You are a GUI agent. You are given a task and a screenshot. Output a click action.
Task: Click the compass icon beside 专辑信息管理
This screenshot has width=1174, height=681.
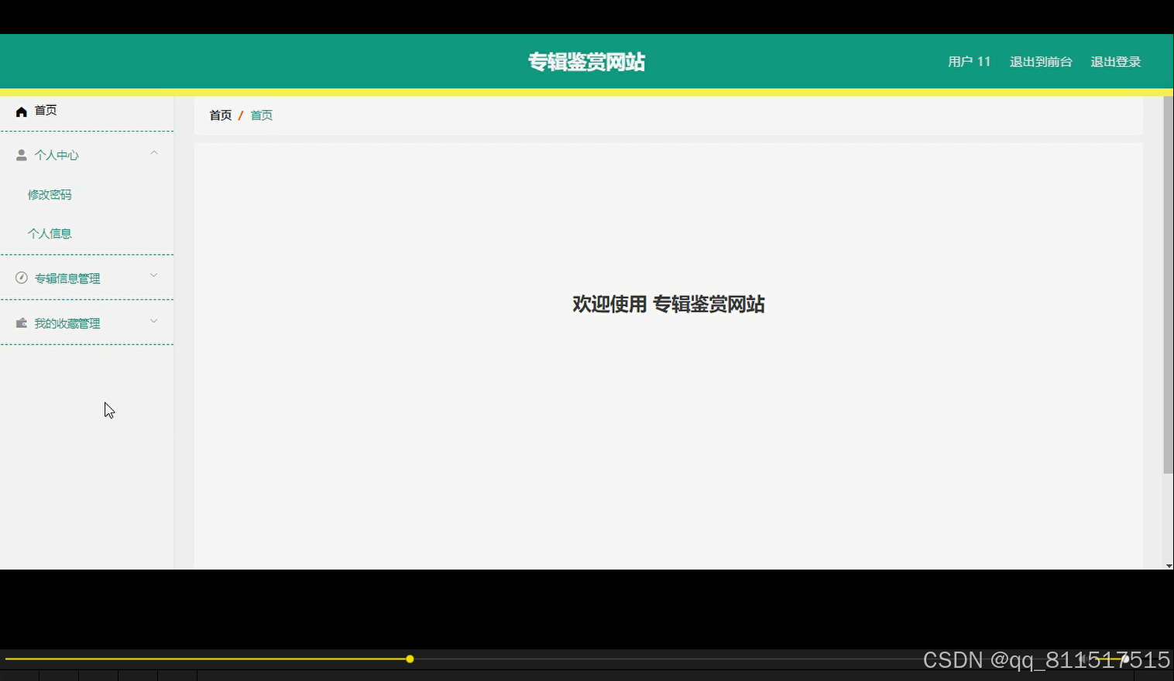22,278
